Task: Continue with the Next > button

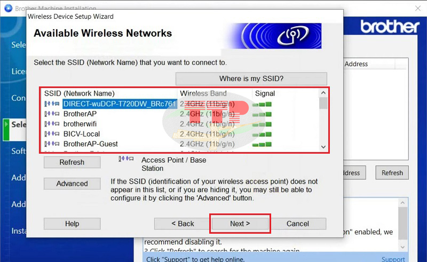Action: tap(240, 224)
